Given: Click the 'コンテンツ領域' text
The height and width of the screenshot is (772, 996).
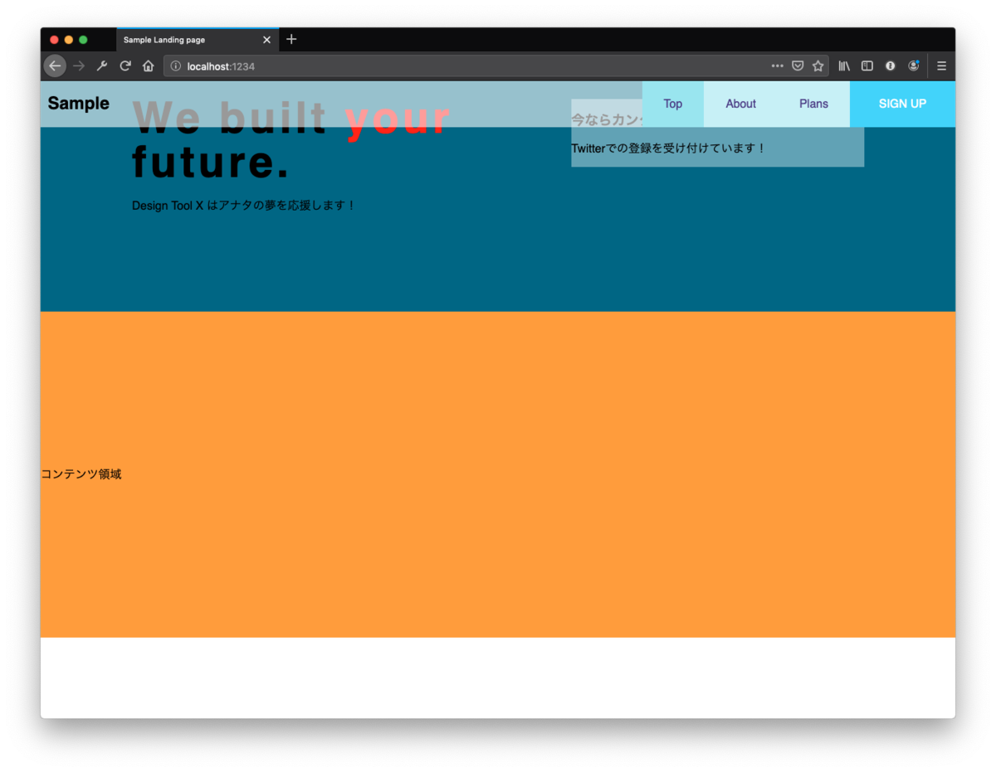Looking at the screenshot, I should click(81, 474).
